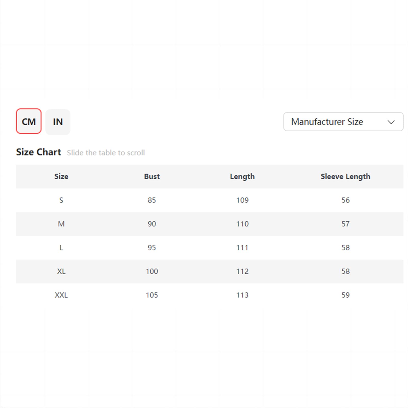Select the M size row
408x408 pixels.
210,224
